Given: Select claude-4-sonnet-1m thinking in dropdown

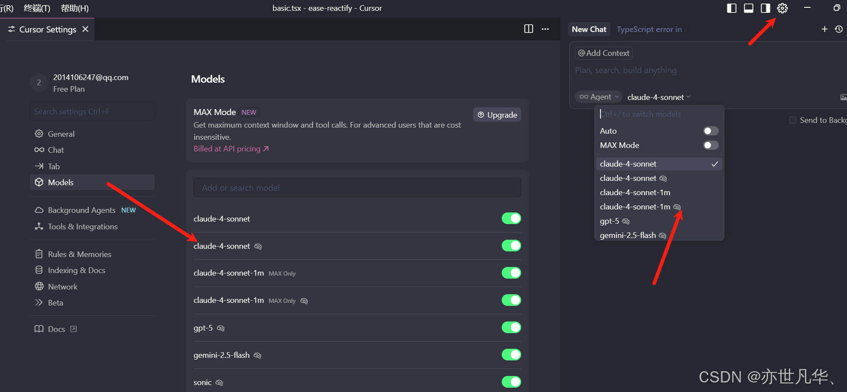Looking at the screenshot, I should click(x=659, y=207).
